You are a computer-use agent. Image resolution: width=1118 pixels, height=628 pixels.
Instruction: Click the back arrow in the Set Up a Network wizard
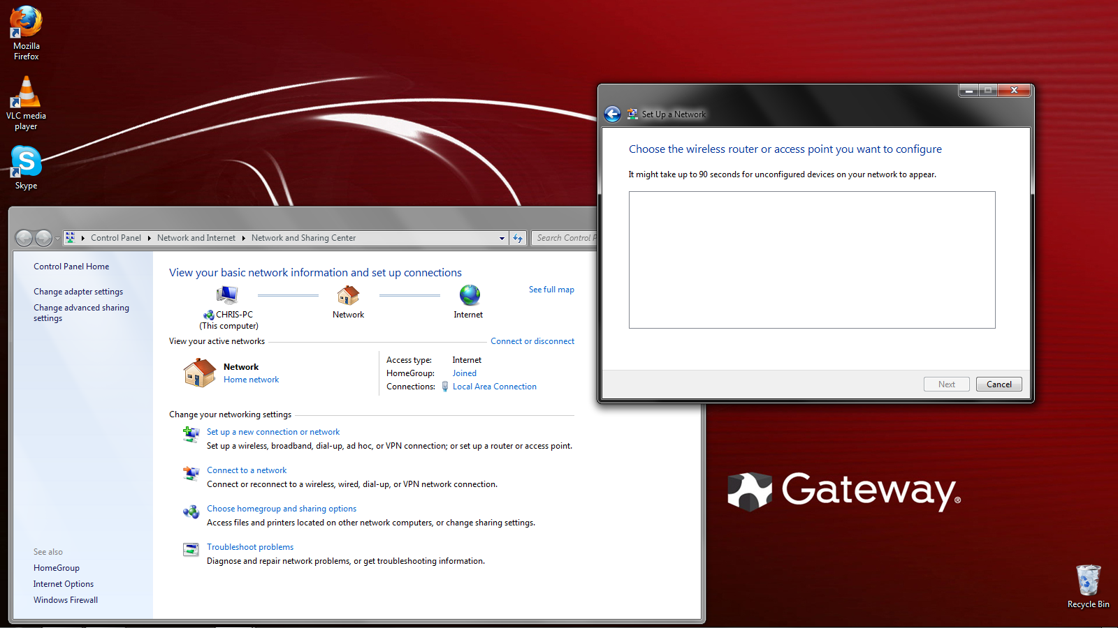pos(612,114)
